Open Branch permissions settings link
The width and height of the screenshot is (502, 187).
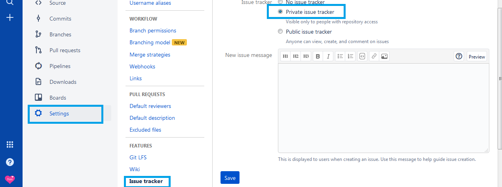[153, 30]
